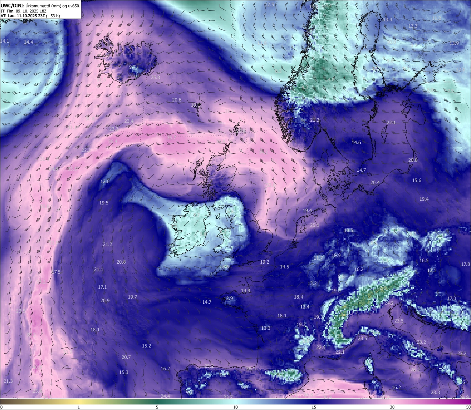Click the 10 tick label on the color scale

click(x=235, y=407)
